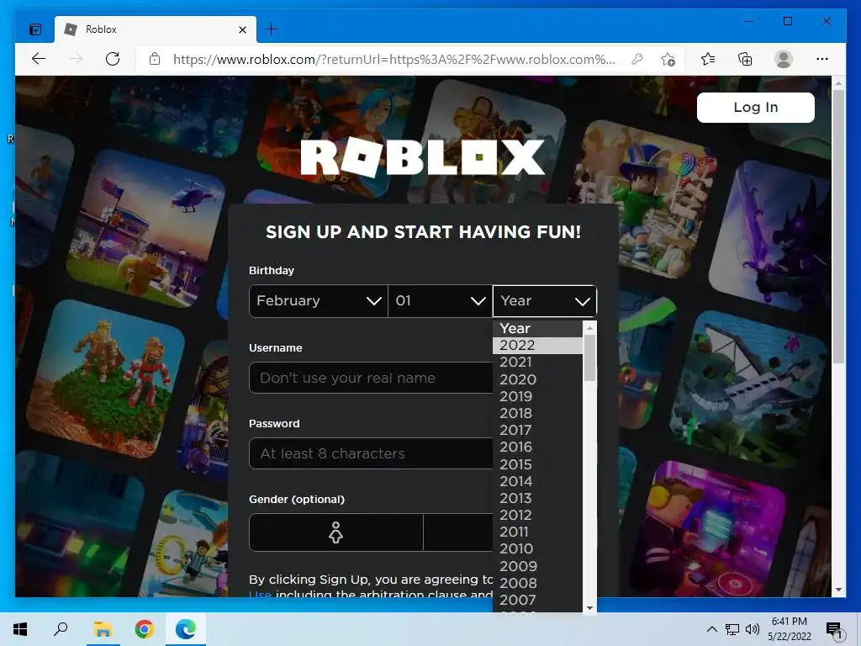Pick 2011 as birth year
The height and width of the screenshot is (646, 861).
pyautogui.click(x=537, y=532)
